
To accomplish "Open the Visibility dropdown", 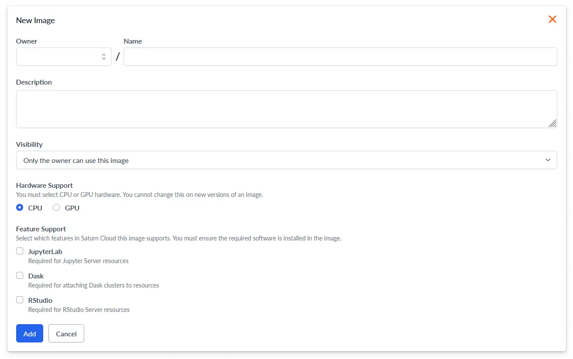I will pos(287,160).
